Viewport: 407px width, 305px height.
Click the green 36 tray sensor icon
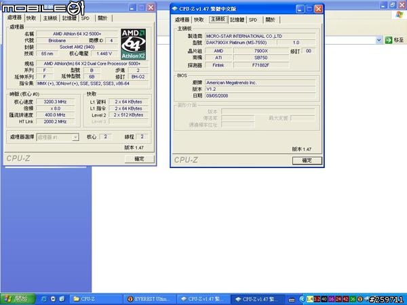[353, 300]
